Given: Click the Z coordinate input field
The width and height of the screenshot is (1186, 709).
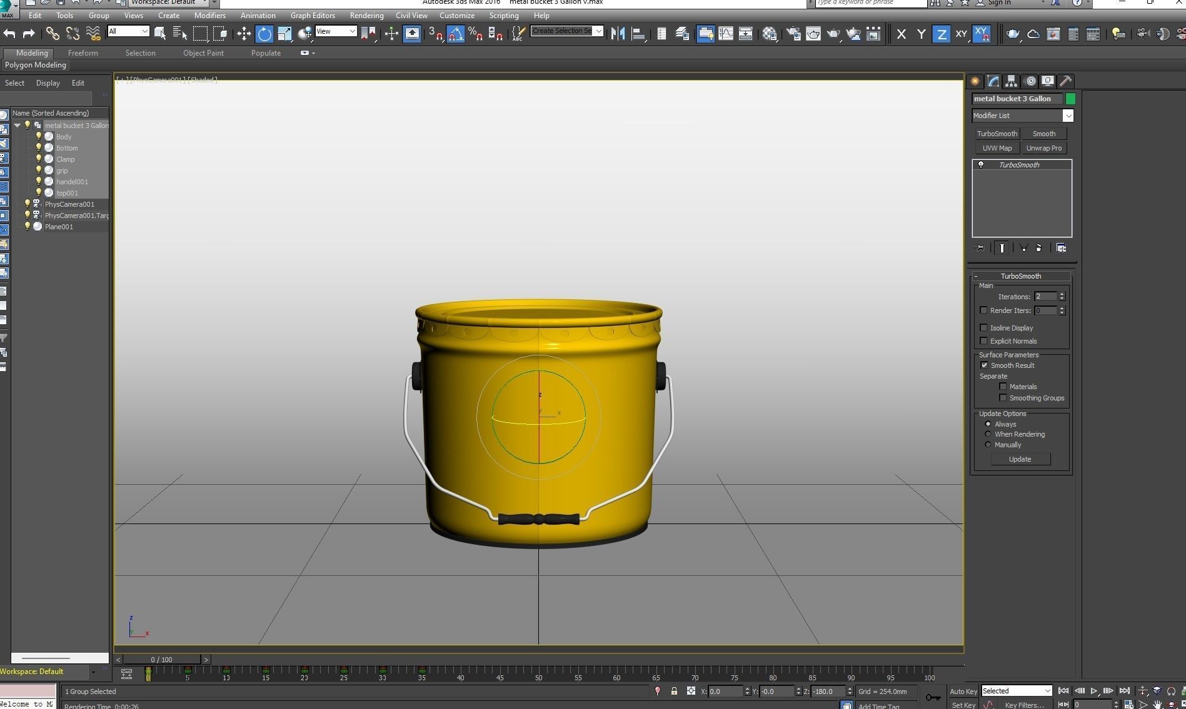Looking at the screenshot, I should tap(828, 692).
